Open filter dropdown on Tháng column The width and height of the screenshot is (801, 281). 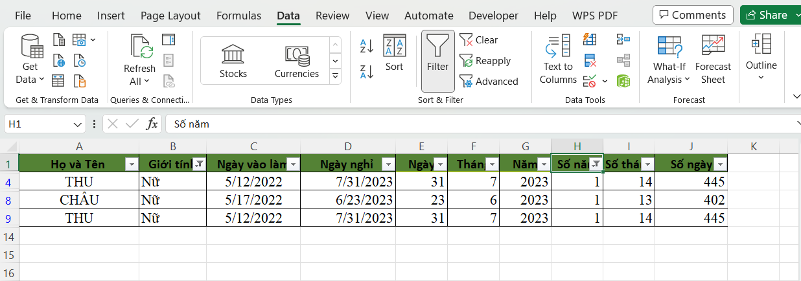[x=492, y=164]
